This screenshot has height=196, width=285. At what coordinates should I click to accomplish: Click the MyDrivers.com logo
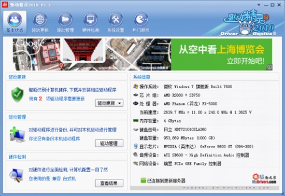point(264,178)
